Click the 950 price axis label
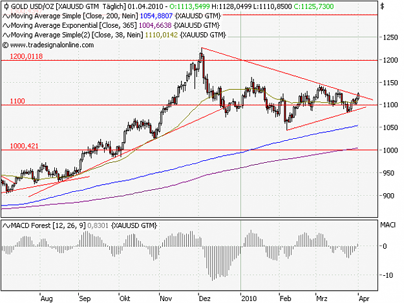The width and height of the screenshot is (404, 303). [x=388, y=173]
